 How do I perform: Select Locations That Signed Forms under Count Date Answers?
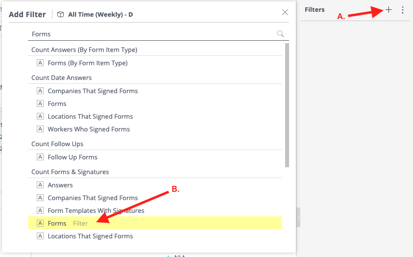pos(90,117)
